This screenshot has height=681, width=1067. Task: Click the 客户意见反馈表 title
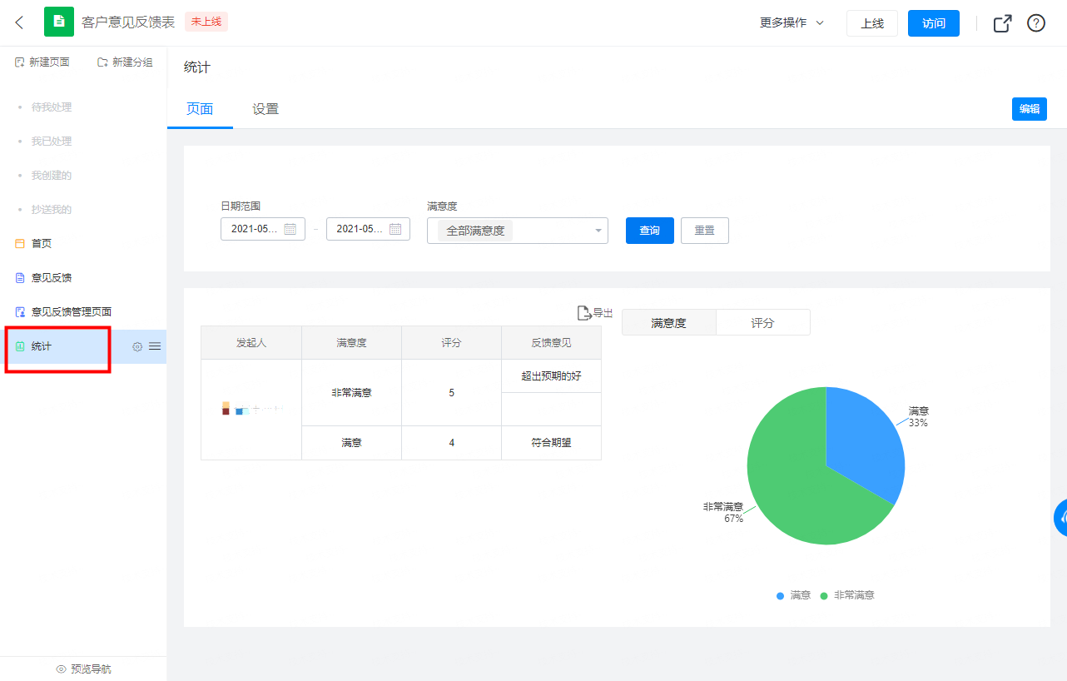coord(128,22)
